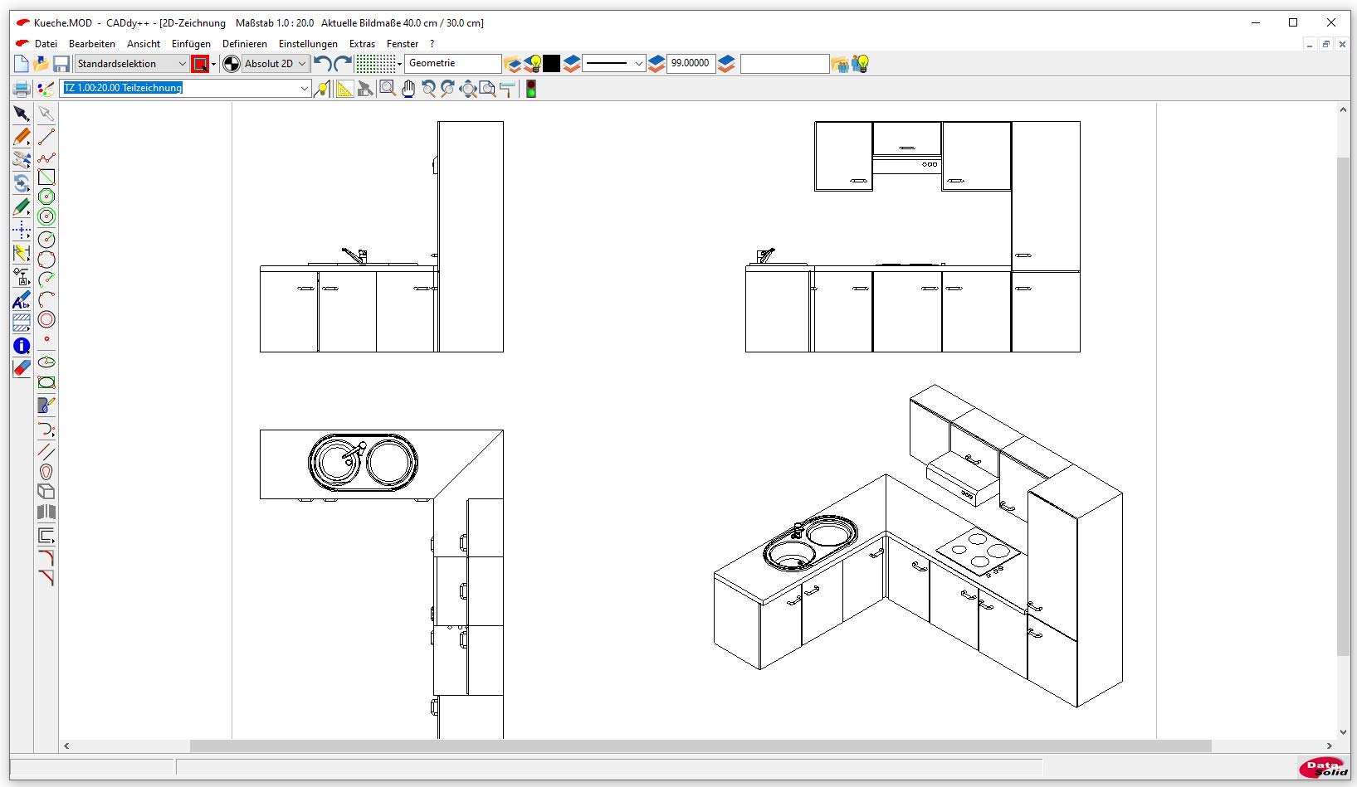Expand the arrow next to the red selection button
1357x787 pixels.
pyautogui.click(x=214, y=64)
